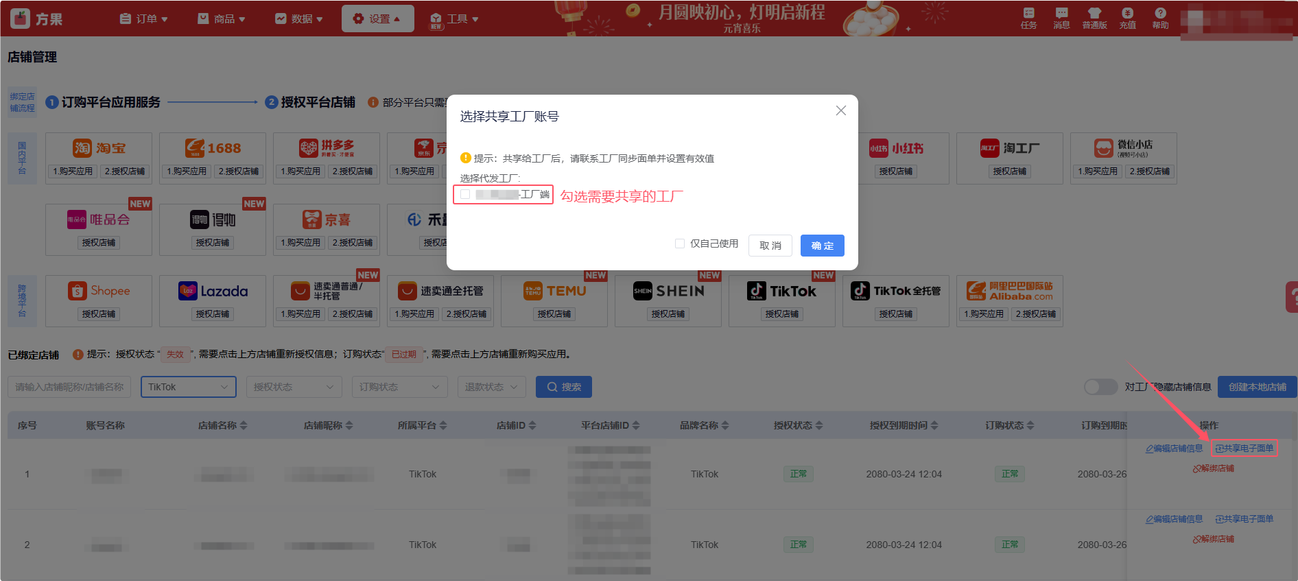Click 1688 card's 2.授权店铺 button
The height and width of the screenshot is (581, 1298).
point(239,171)
